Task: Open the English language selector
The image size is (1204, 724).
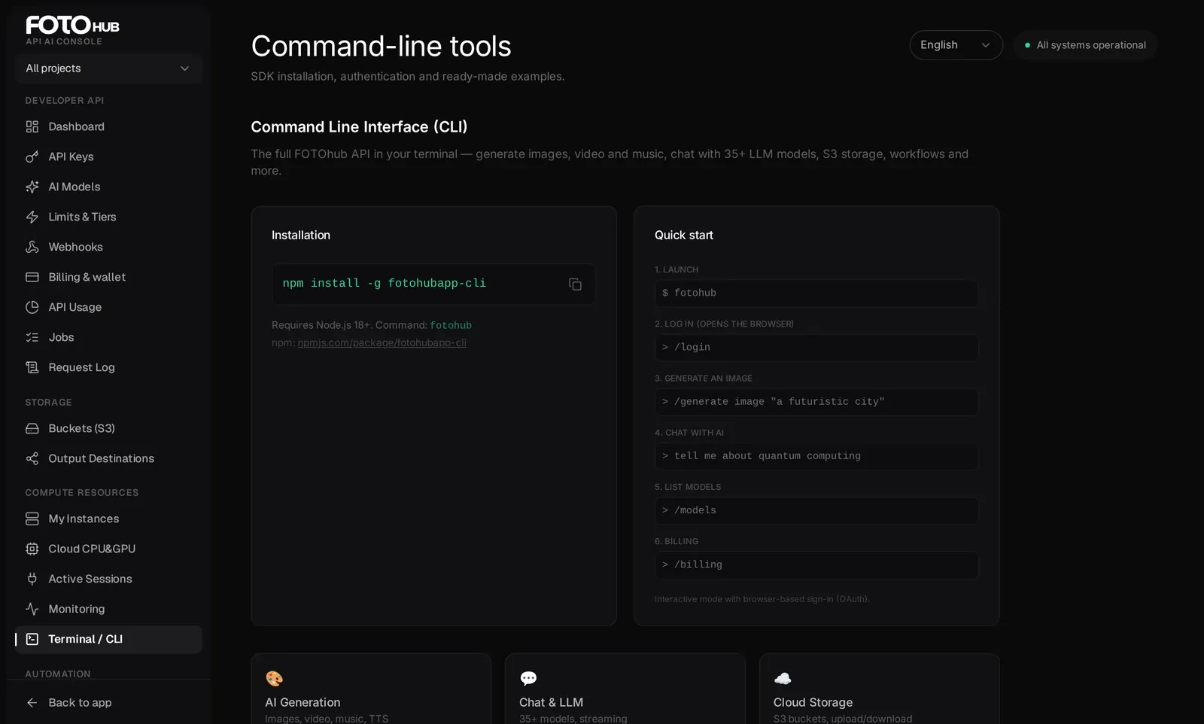Action: pyautogui.click(x=956, y=45)
